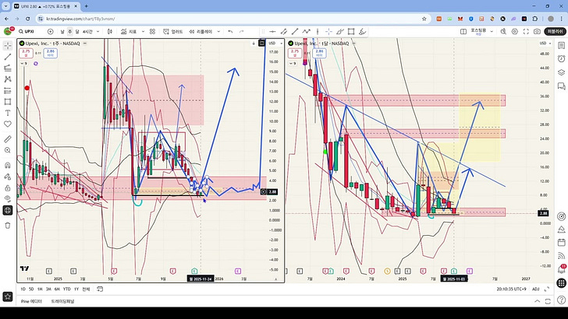Select the ruler measure tool
Image resolution: width=568 pixels, height=319 pixels.
click(8, 139)
